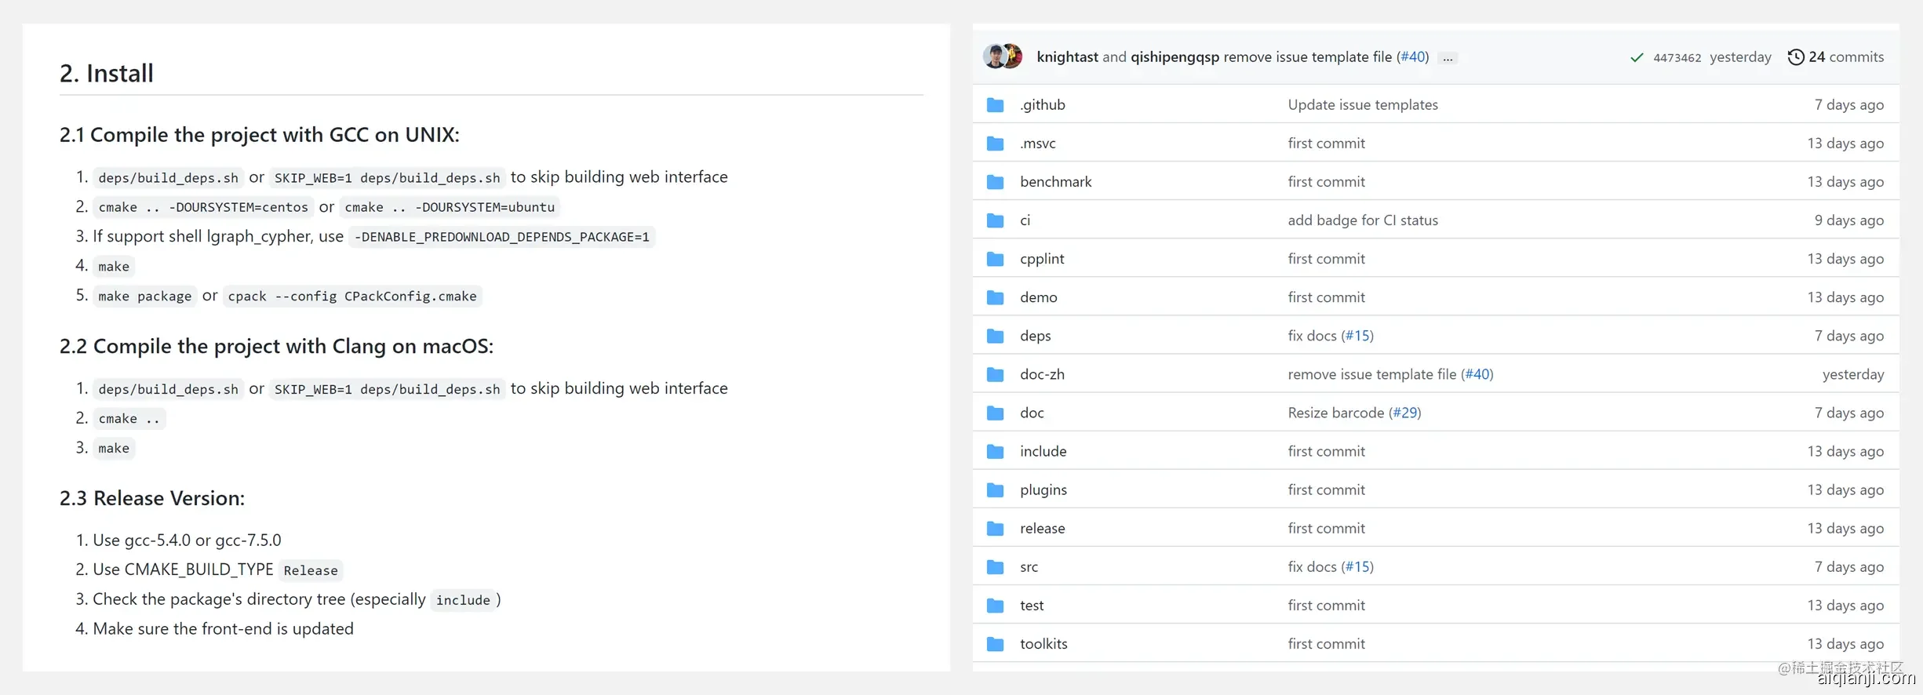Click the qishipengqsp author link
This screenshot has width=1923, height=695.
[1175, 57]
